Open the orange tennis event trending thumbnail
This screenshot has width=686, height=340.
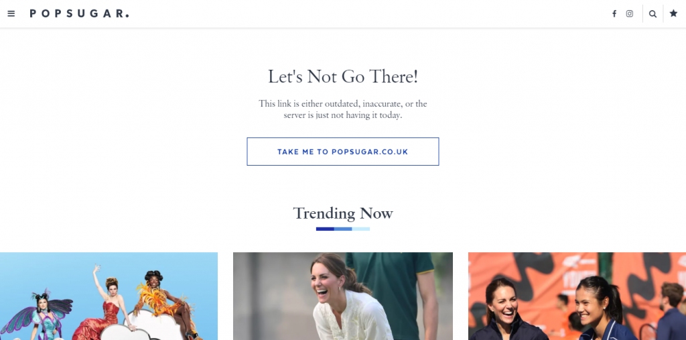[x=577, y=296]
